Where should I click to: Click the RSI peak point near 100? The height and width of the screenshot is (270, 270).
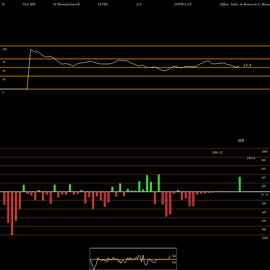tap(31, 50)
